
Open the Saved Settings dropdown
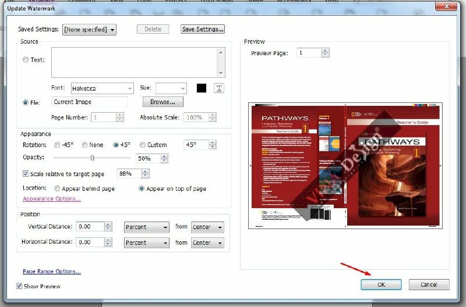pyautogui.click(x=89, y=30)
